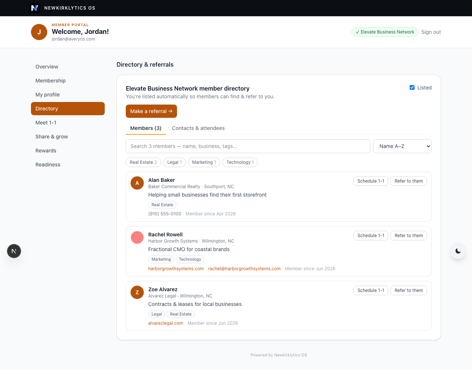Click the Elevate Business Network badge
This screenshot has width=472, height=370.
point(385,32)
